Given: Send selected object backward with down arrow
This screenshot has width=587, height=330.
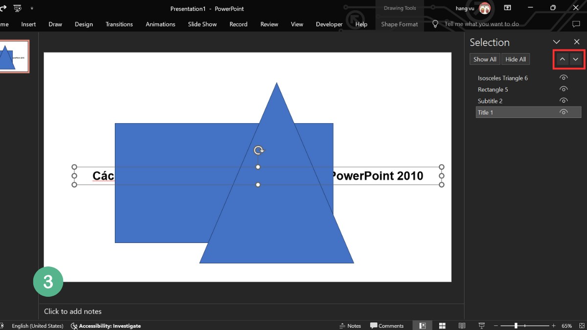Looking at the screenshot, I should coord(576,59).
